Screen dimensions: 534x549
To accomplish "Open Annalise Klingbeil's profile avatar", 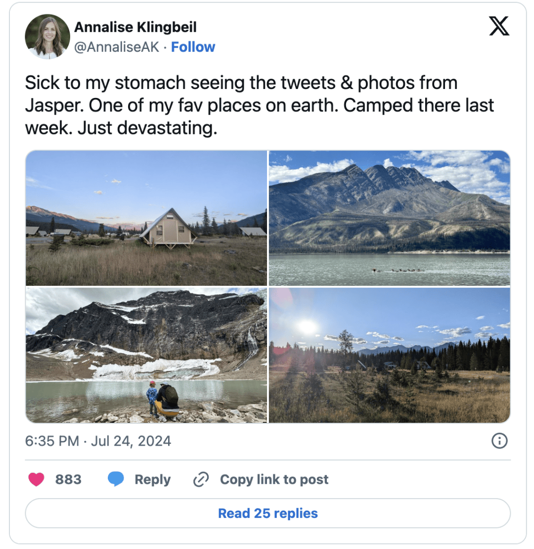I will click(x=47, y=37).
